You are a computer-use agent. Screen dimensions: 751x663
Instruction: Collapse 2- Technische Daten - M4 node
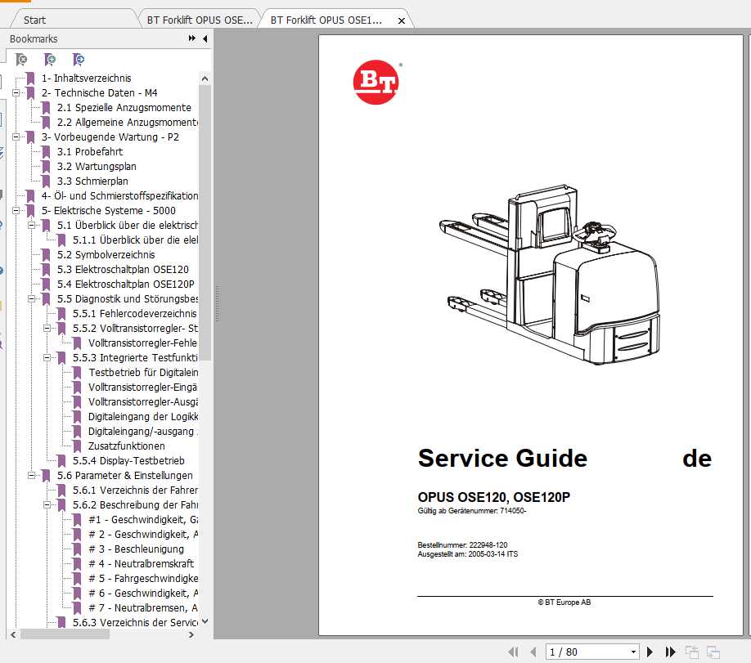pyautogui.click(x=16, y=93)
